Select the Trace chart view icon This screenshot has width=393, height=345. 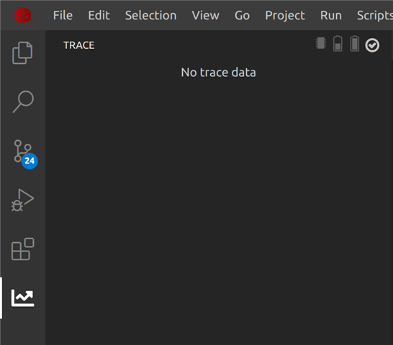22,298
